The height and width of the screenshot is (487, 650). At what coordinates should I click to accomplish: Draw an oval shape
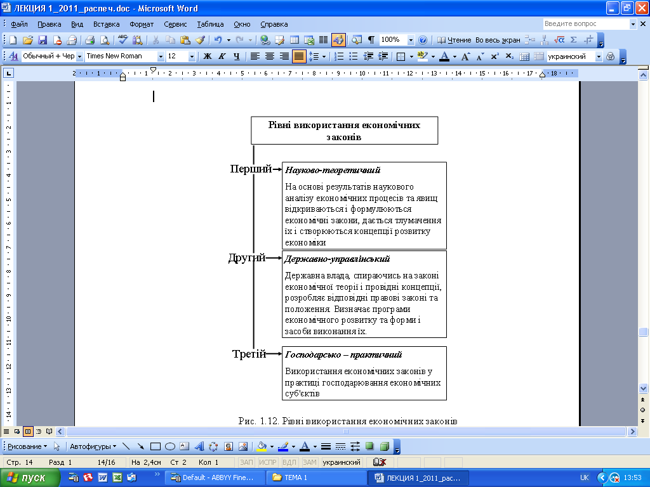click(170, 446)
